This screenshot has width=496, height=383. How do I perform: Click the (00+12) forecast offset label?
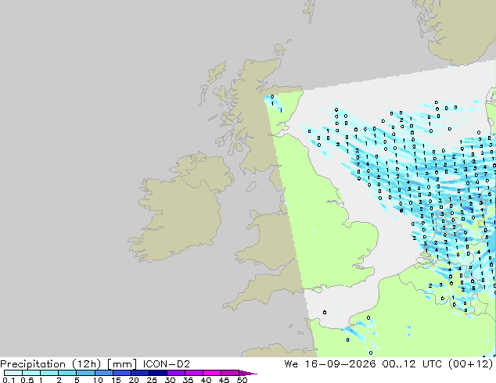(471, 364)
